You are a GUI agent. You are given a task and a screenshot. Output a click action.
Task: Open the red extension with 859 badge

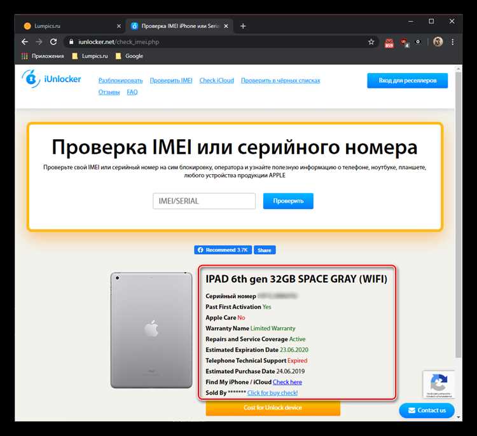[389, 43]
